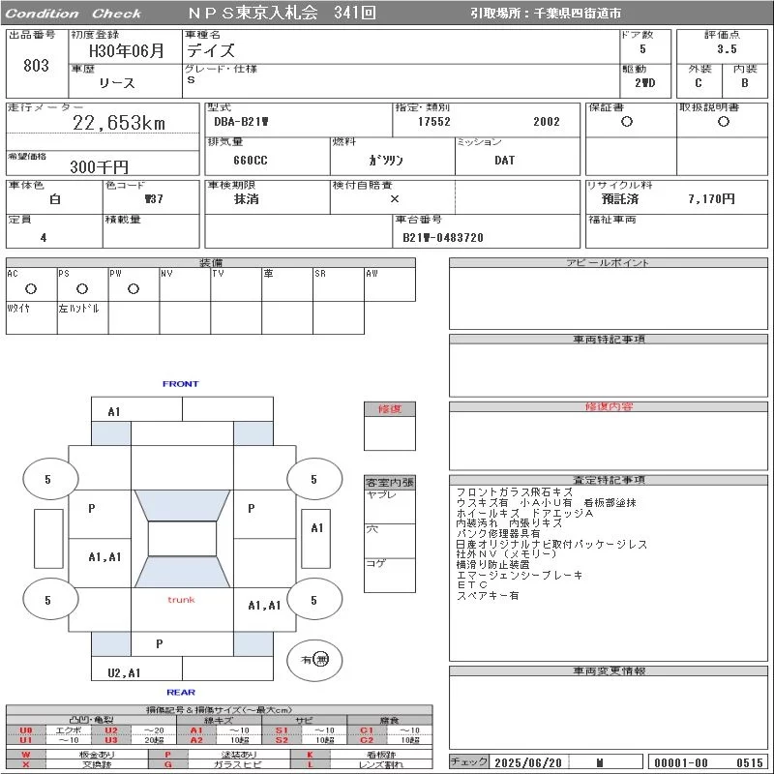Click the recycle status '預託済'
The width and height of the screenshot is (774, 774).
[620, 199]
